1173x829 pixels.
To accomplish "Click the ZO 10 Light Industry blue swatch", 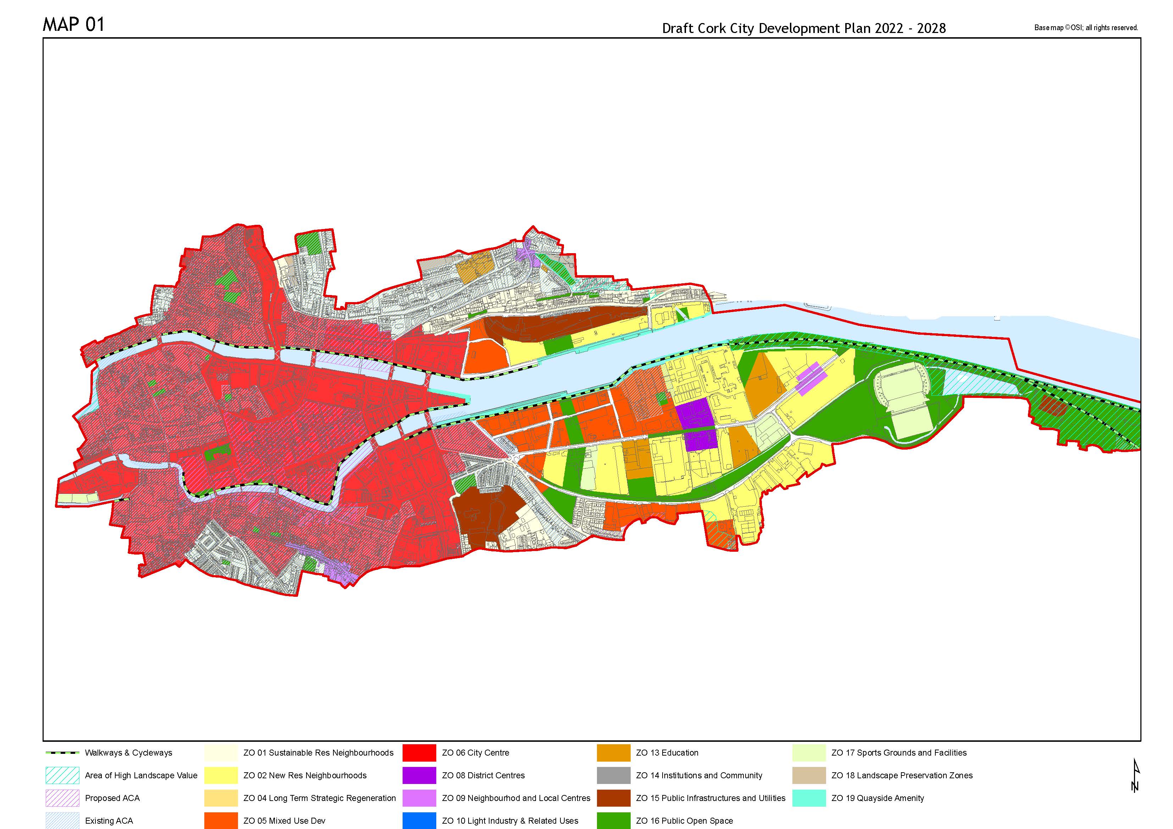I will pyautogui.click(x=419, y=820).
